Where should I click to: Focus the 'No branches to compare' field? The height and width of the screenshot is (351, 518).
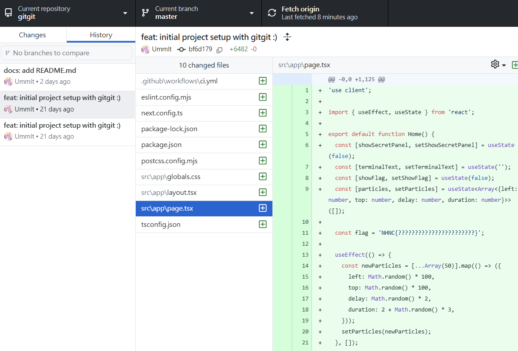(x=67, y=53)
